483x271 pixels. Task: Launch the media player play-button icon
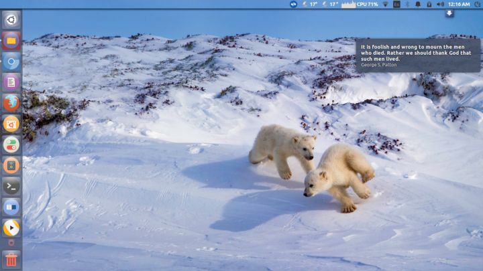point(11,228)
